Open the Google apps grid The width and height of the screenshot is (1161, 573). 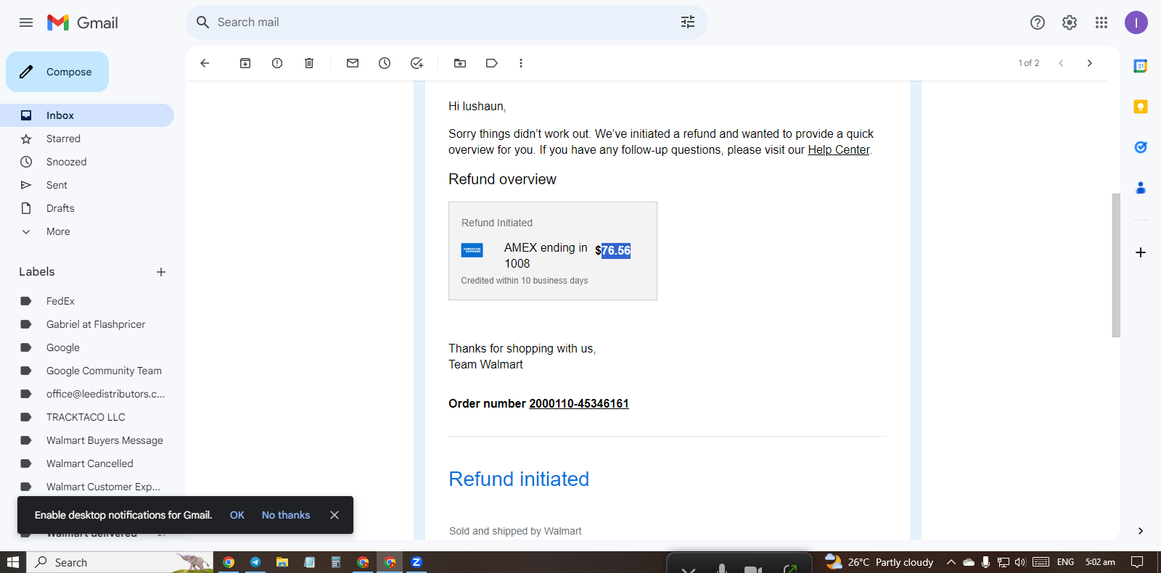click(1101, 22)
